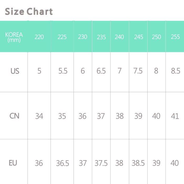184x184 pixels.
Task: Select CN size 37 cell
Action: (101, 116)
